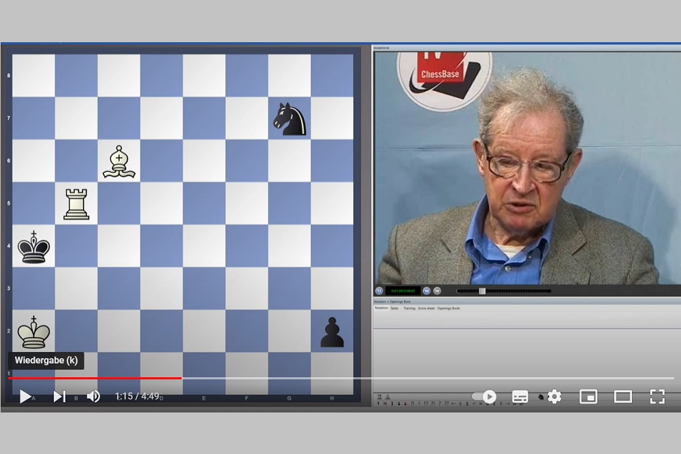Fast forward the ChessBase media clip
Viewport: 681px width, 454px height.
coord(437,291)
